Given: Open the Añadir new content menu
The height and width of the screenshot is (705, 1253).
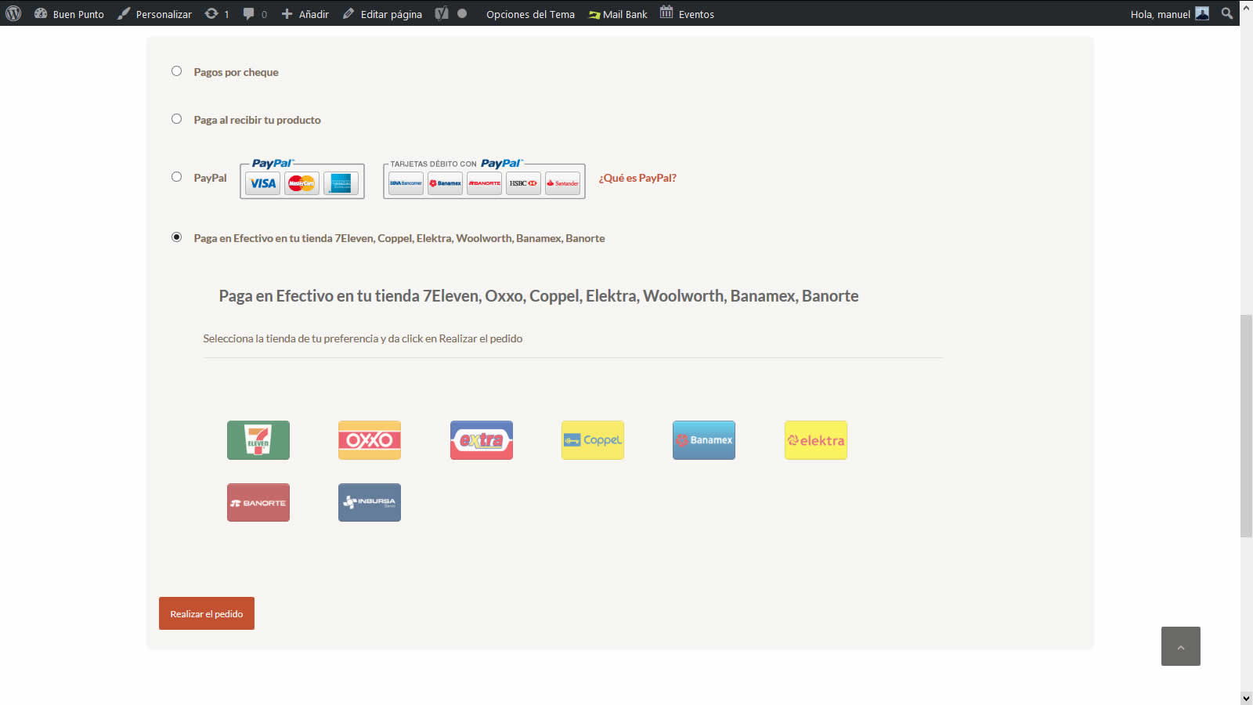Looking at the screenshot, I should [x=305, y=13].
